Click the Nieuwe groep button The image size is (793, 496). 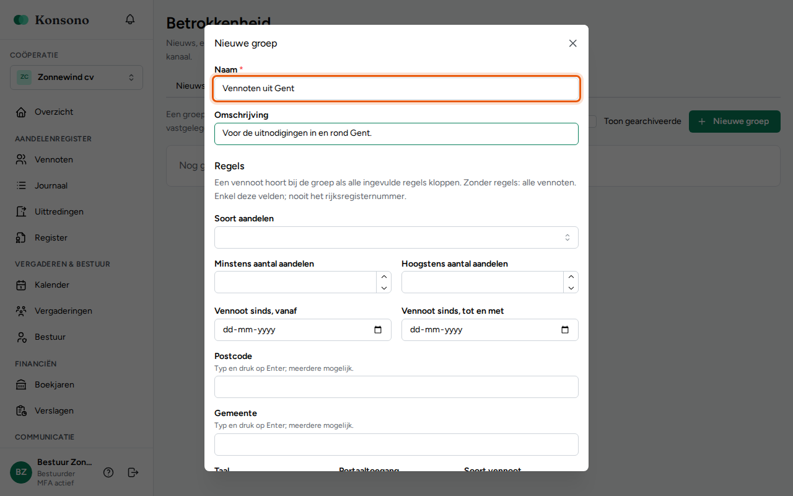[735, 122]
